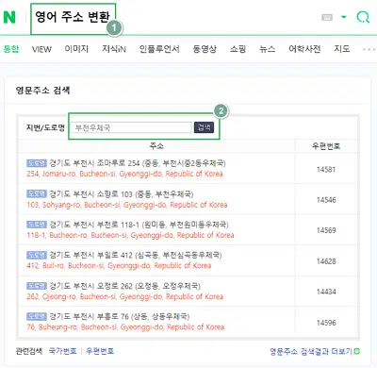The height and width of the screenshot is (368, 377).
Task: Click Korean address 경기도 부천시 오정로 262
Action: pyautogui.click(x=124, y=286)
